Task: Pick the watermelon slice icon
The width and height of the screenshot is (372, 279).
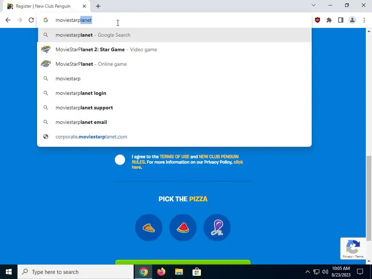Action: [183, 227]
